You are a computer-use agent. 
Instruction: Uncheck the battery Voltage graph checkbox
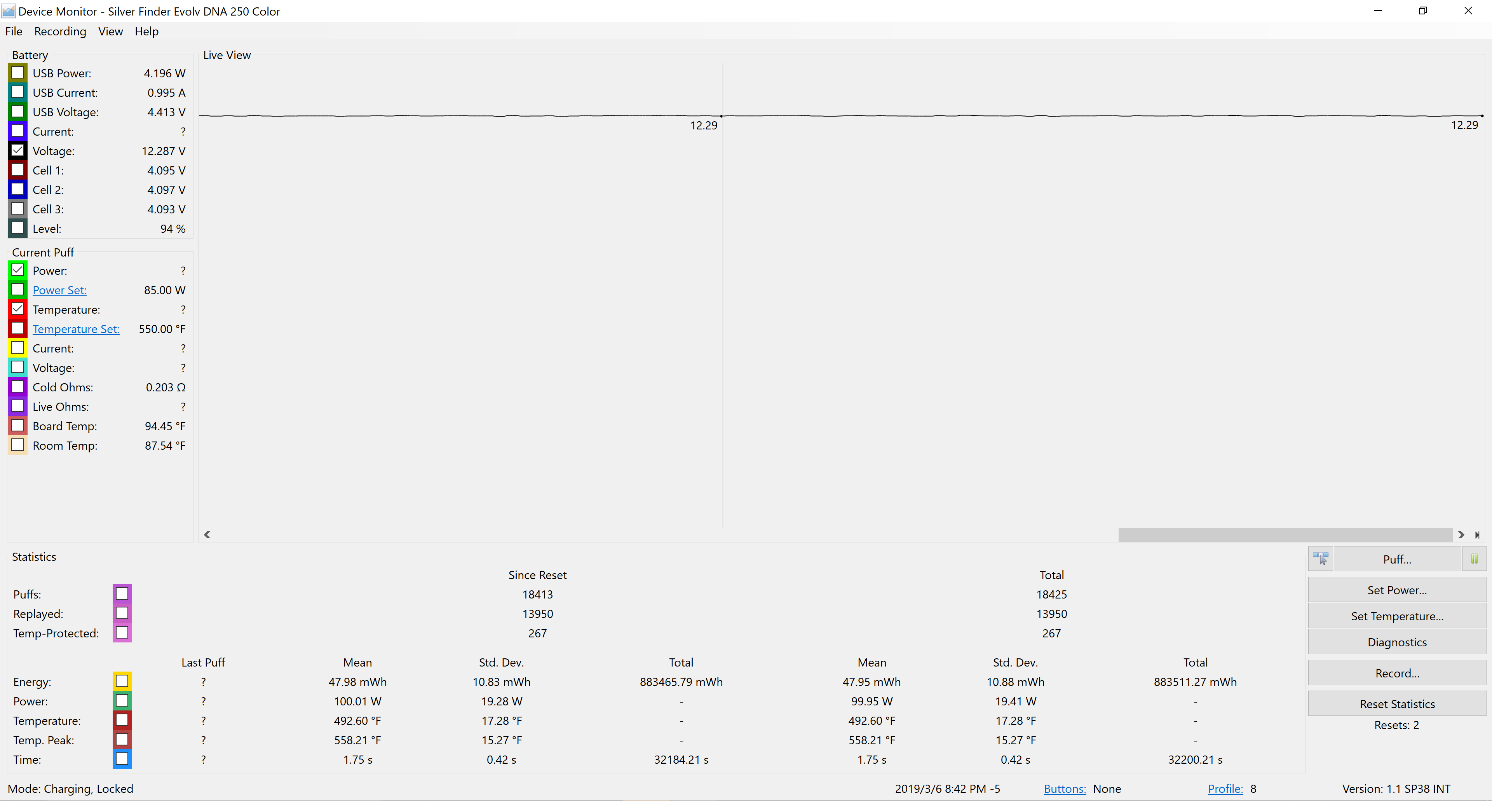[x=18, y=150]
